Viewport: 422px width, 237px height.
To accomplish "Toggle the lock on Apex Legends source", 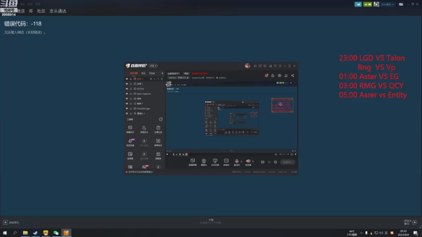I will click(x=131, y=94).
